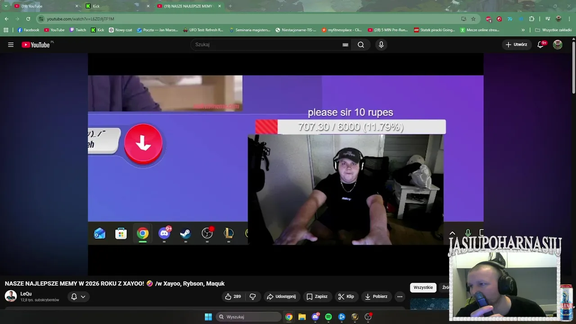Bookmark this page with the star

473,19
